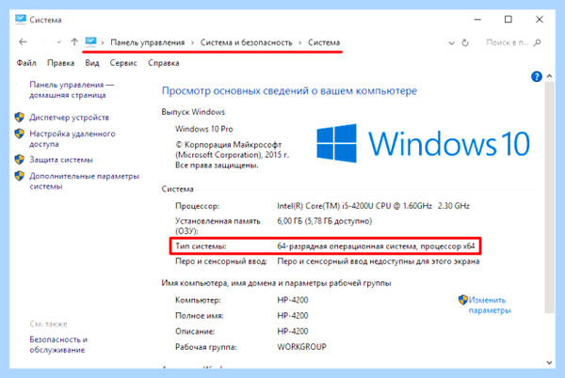Click the vertical scrollbar thumb
Image resolution: width=565 pixels, height=378 pixels.
(549, 197)
